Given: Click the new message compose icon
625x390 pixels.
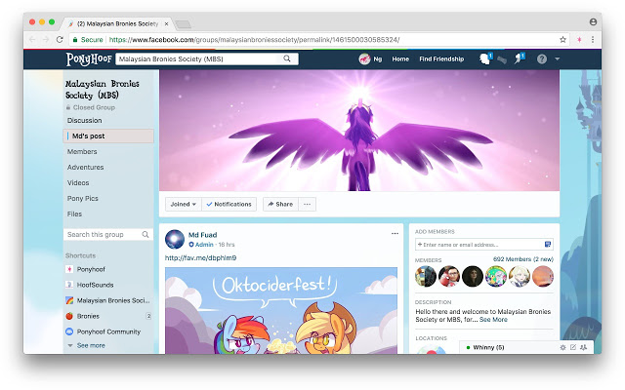Looking at the screenshot, I should click(573, 347).
